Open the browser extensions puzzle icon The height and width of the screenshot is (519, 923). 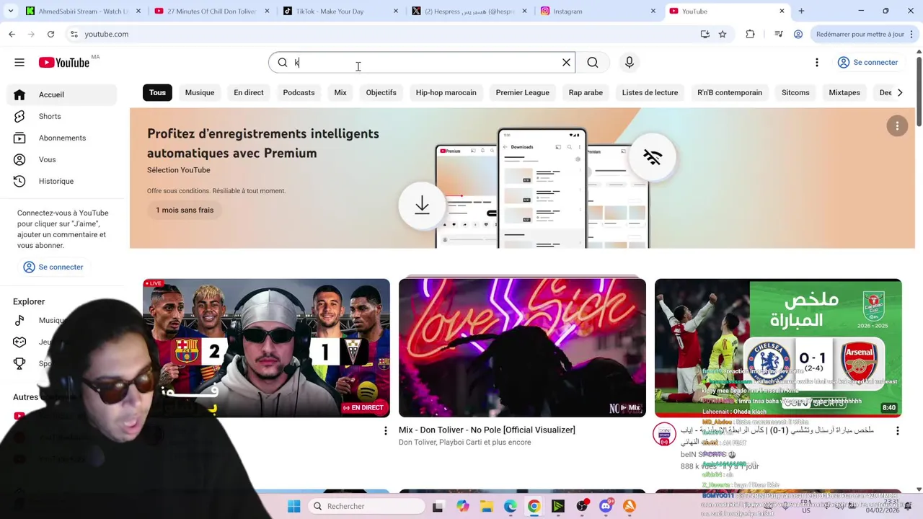750,34
